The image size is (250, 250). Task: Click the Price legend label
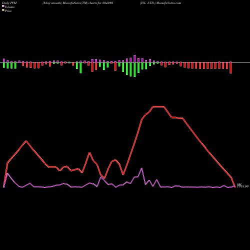point(8,11)
